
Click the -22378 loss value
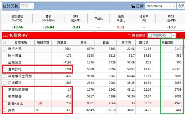tap(176, 69)
